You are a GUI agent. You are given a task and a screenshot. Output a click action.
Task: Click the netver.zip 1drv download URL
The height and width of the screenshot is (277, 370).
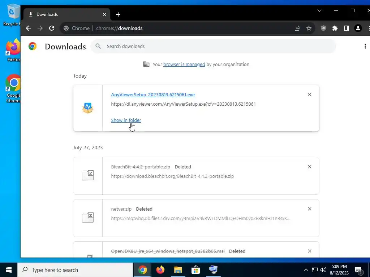(201, 218)
